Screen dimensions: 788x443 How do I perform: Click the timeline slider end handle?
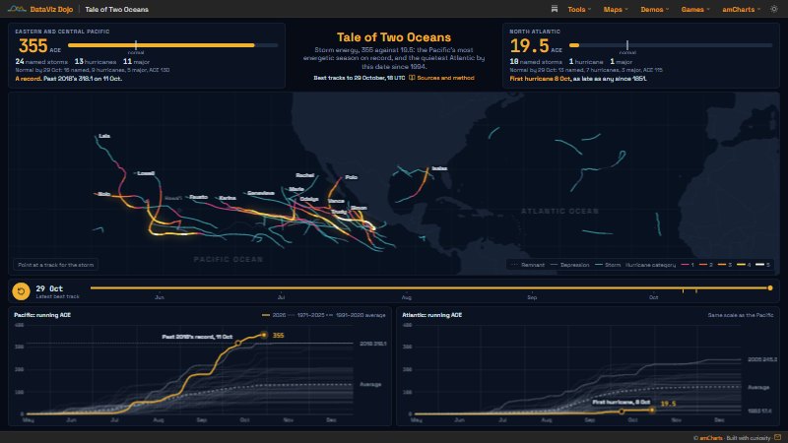[770, 287]
